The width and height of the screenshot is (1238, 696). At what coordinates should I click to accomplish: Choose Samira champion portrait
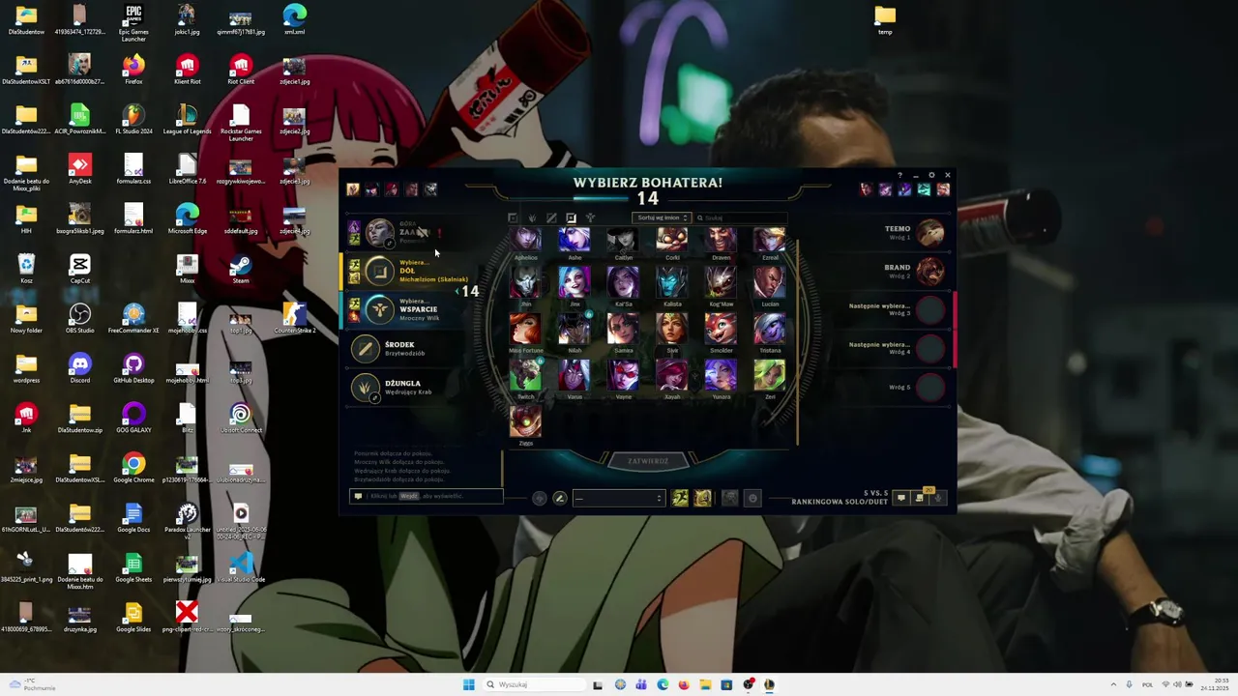pyautogui.click(x=623, y=330)
